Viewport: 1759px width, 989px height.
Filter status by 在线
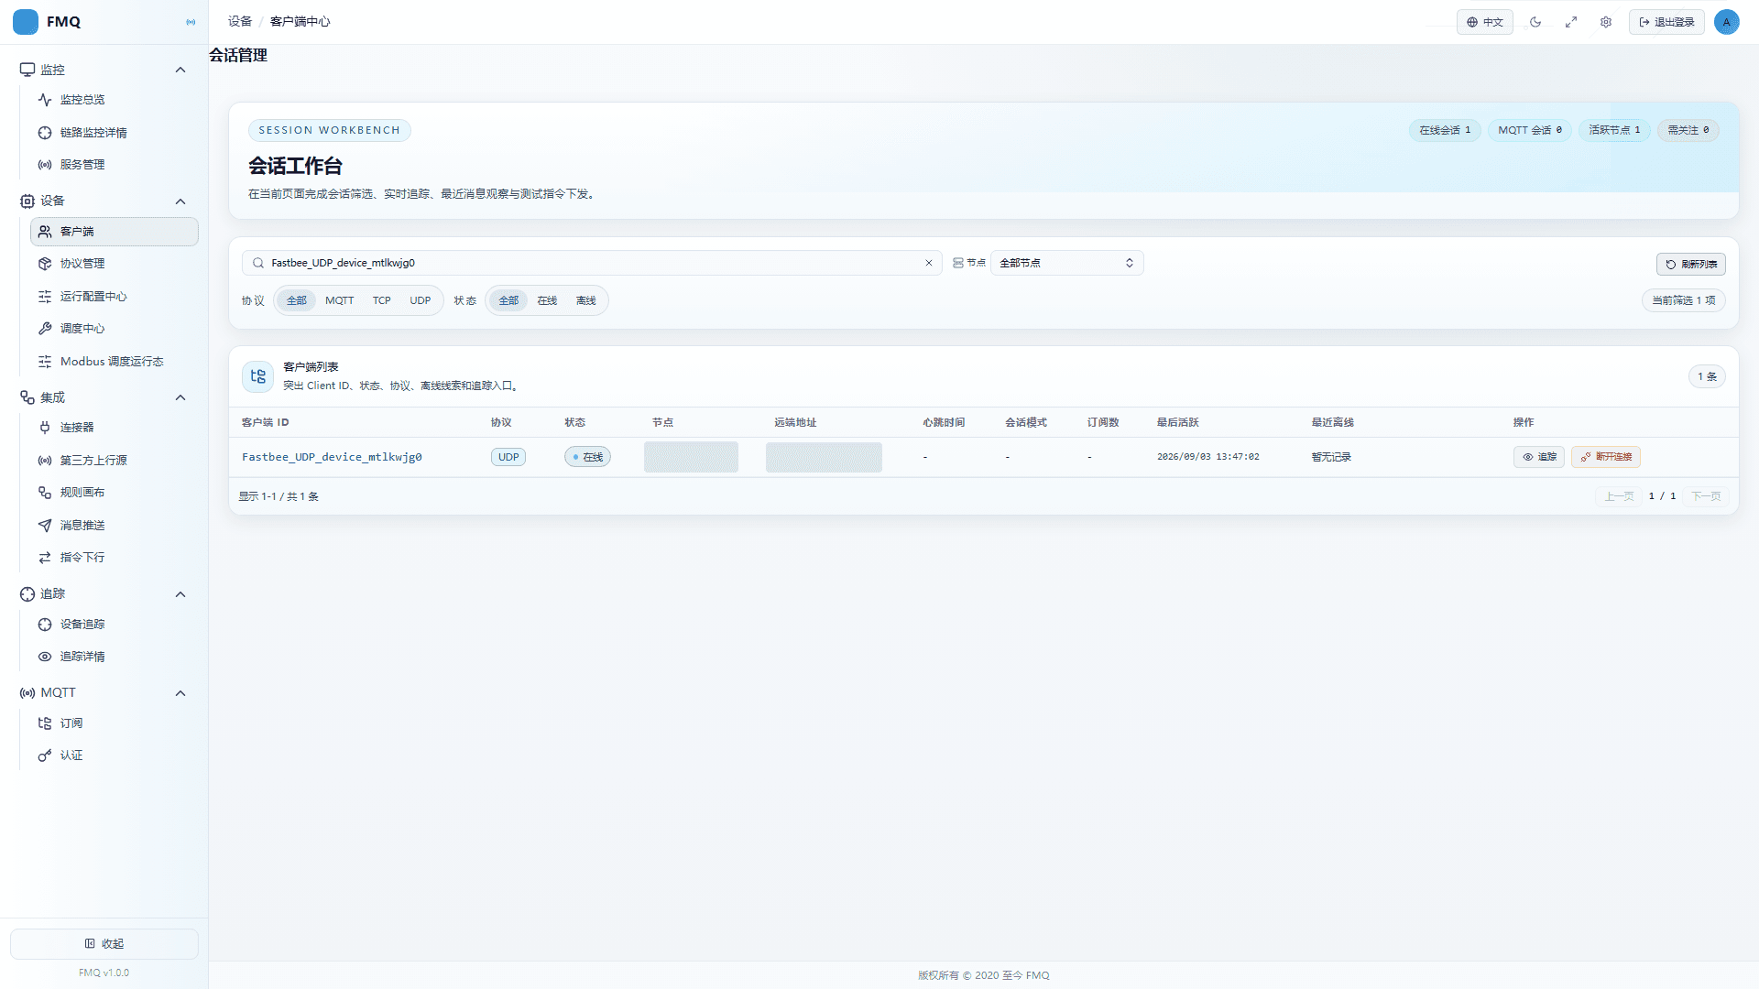point(547,300)
